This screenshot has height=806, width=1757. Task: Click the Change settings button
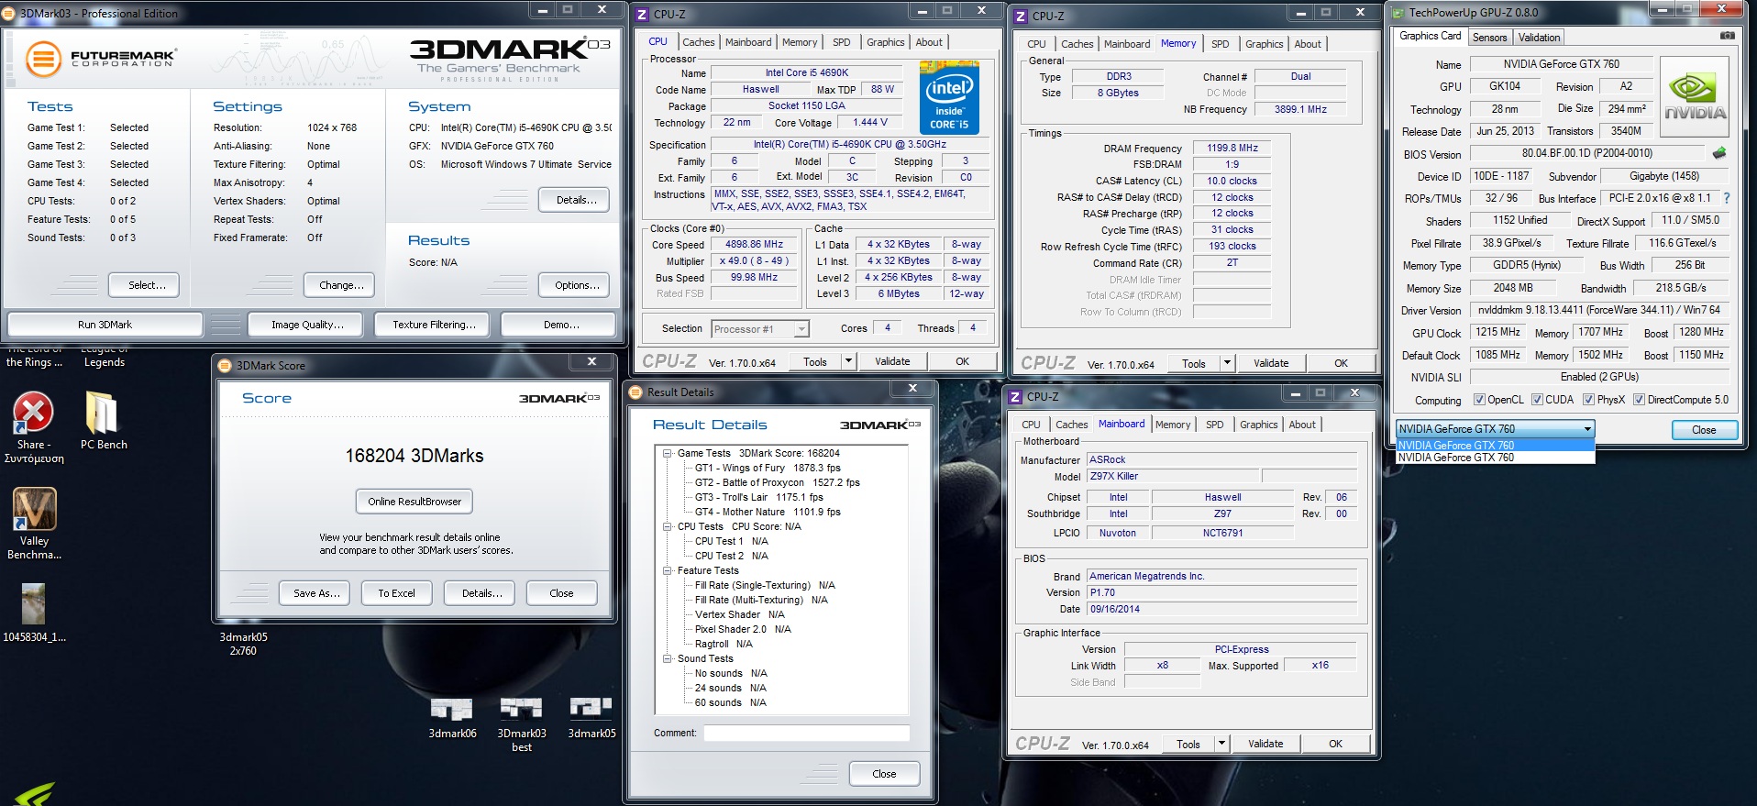coord(341,285)
